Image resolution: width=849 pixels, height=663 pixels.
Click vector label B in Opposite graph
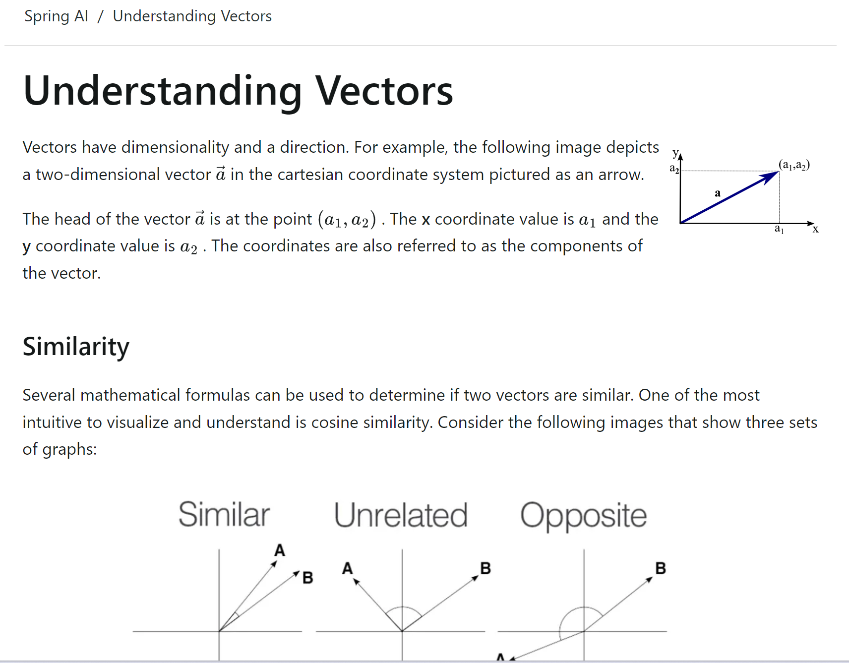point(661,568)
